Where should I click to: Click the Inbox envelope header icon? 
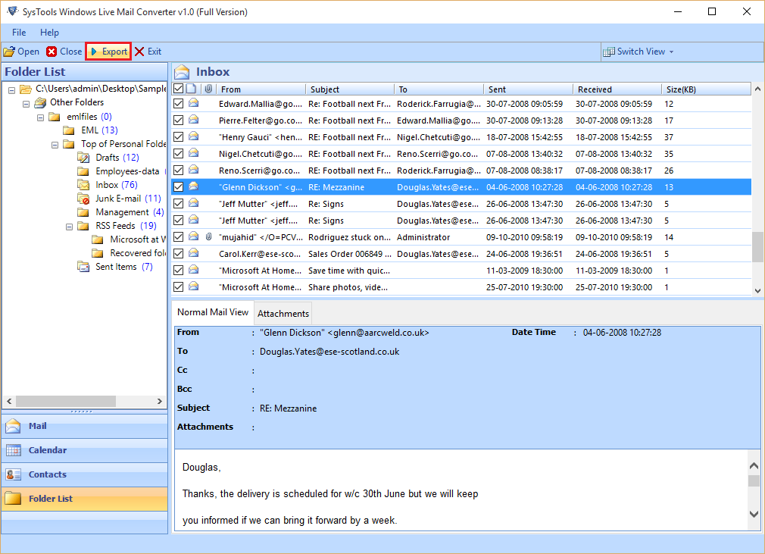[x=182, y=72]
